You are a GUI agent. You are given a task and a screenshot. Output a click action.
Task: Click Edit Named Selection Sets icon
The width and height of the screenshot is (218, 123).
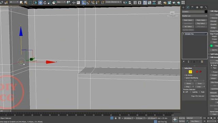[x=103, y=2]
